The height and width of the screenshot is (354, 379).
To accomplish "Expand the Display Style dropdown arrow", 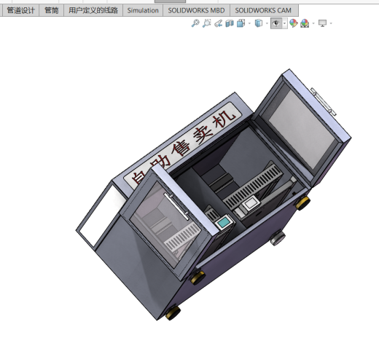I will (267, 23).
